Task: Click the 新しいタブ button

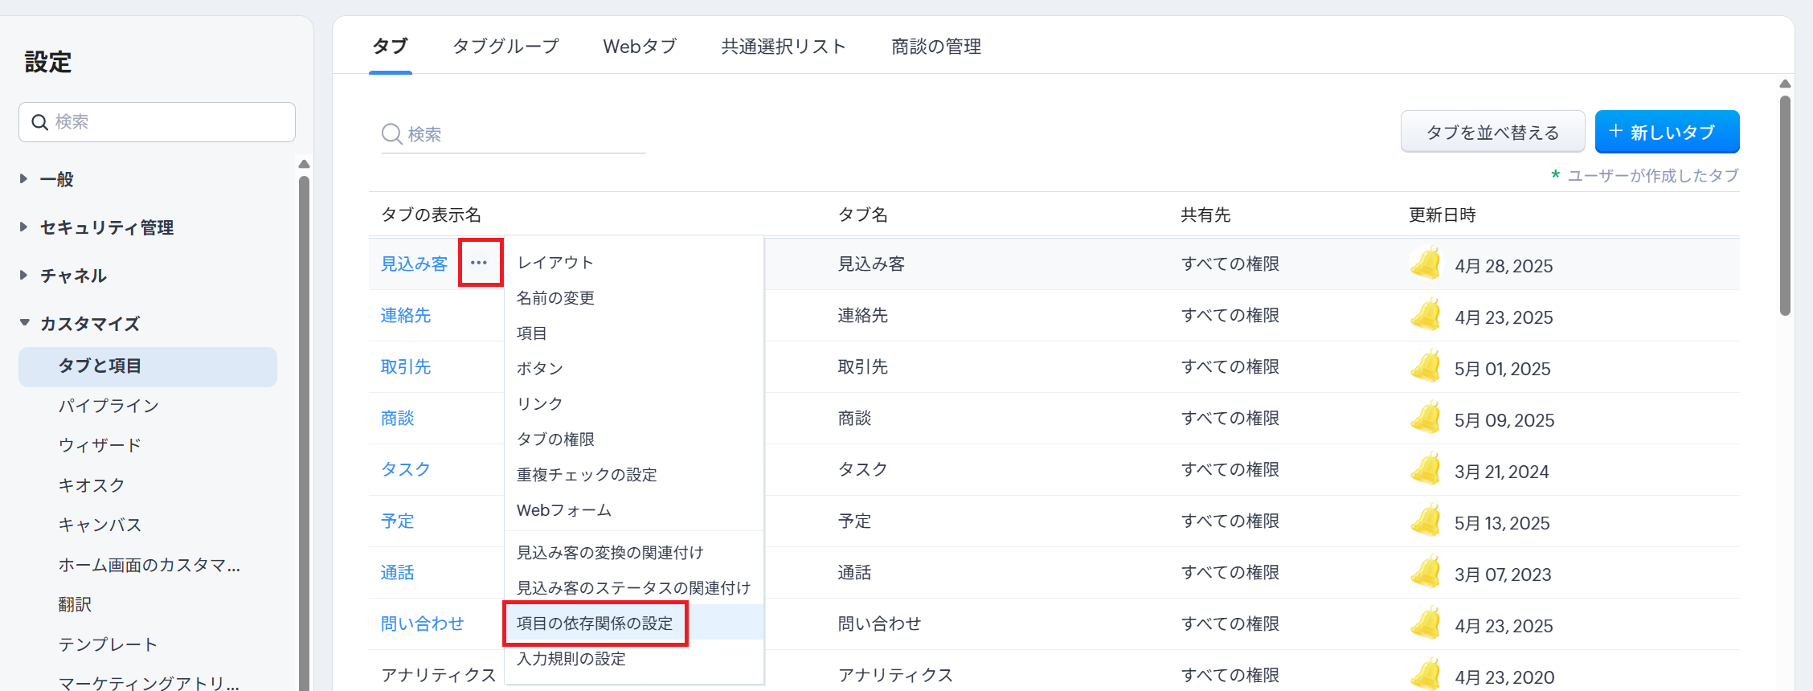Action: (1667, 132)
